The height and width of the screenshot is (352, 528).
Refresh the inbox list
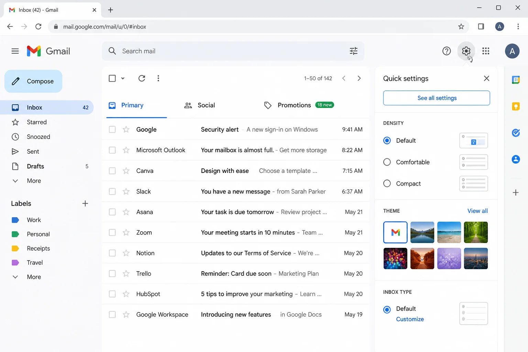click(x=142, y=78)
